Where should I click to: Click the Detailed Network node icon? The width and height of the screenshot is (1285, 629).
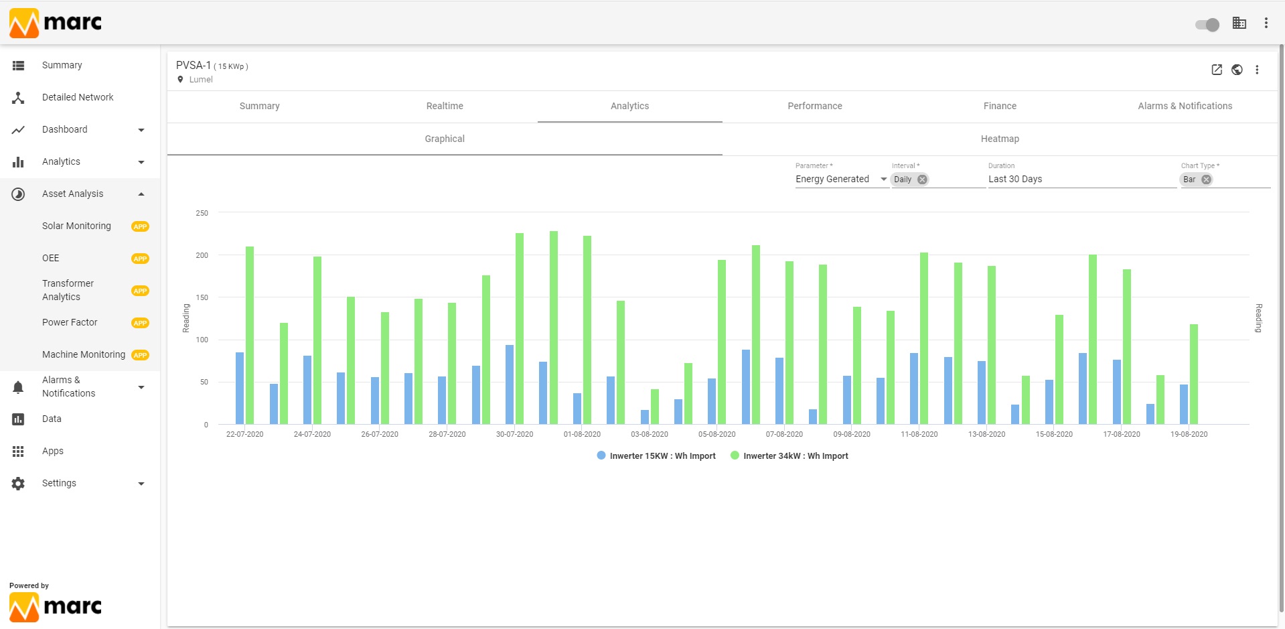pos(19,98)
